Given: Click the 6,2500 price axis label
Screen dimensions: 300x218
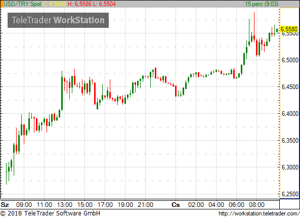Looking at the screenshot, I should coord(290,194).
